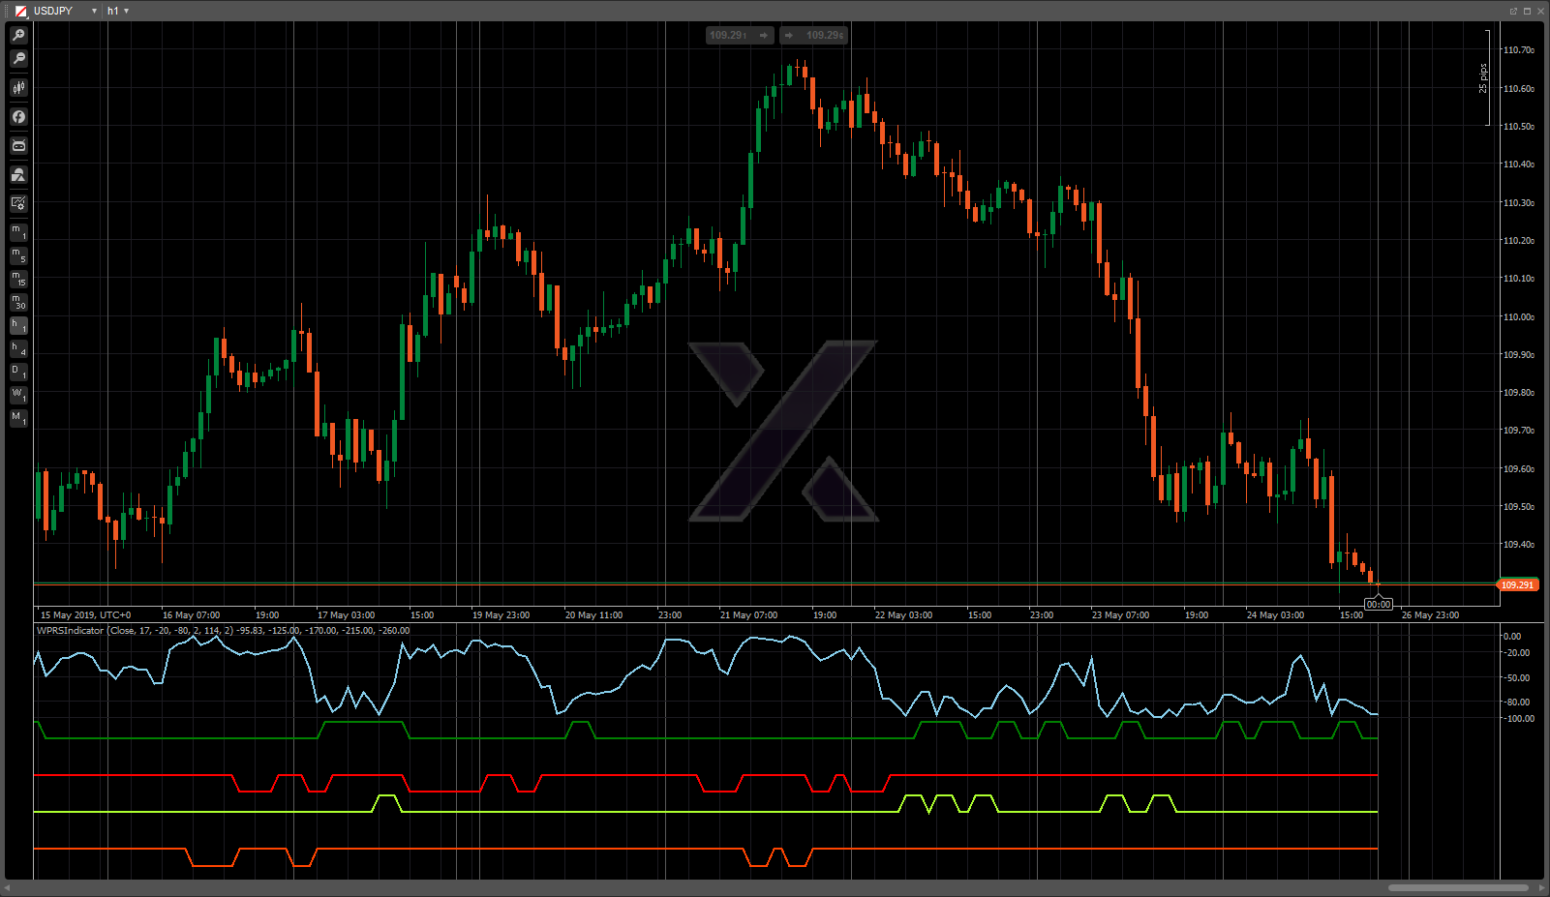Screen dimensions: 1550x897
Task: Open the cBots robot icon
Action: [x=18, y=146]
